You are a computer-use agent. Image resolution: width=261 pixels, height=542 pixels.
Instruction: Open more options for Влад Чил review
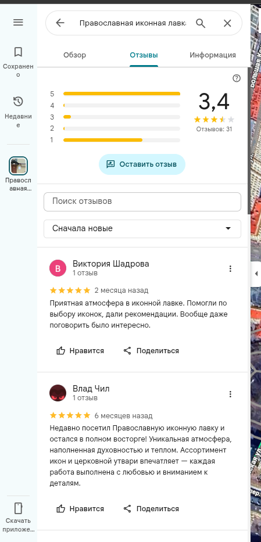pos(230,394)
